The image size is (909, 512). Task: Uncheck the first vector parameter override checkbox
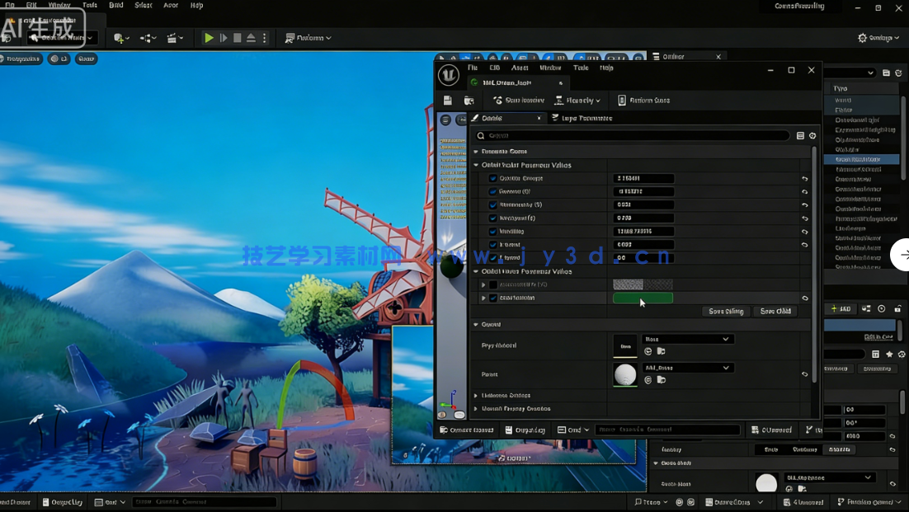tap(492, 284)
